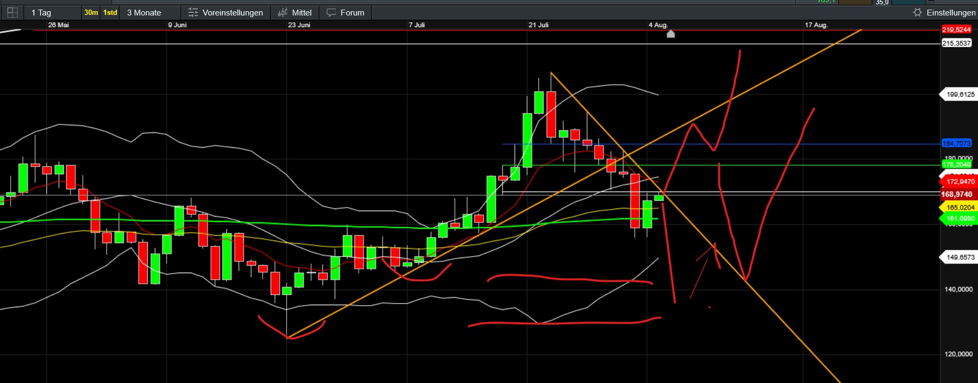978x383 pixels.
Task: Open the Einstellungen gear icon
Action: 917,12
